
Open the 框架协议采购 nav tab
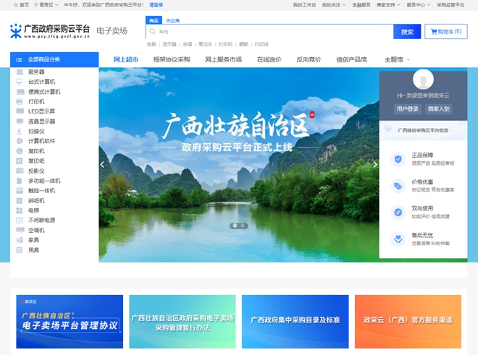pos(171,59)
